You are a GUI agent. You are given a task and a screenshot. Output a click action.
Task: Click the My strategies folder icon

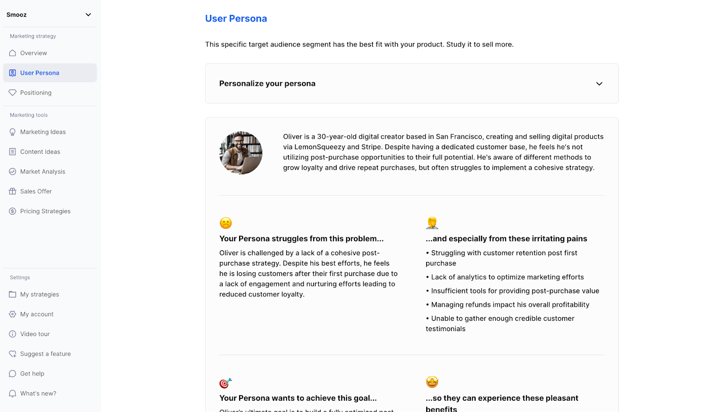pyautogui.click(x=13, y=295)
